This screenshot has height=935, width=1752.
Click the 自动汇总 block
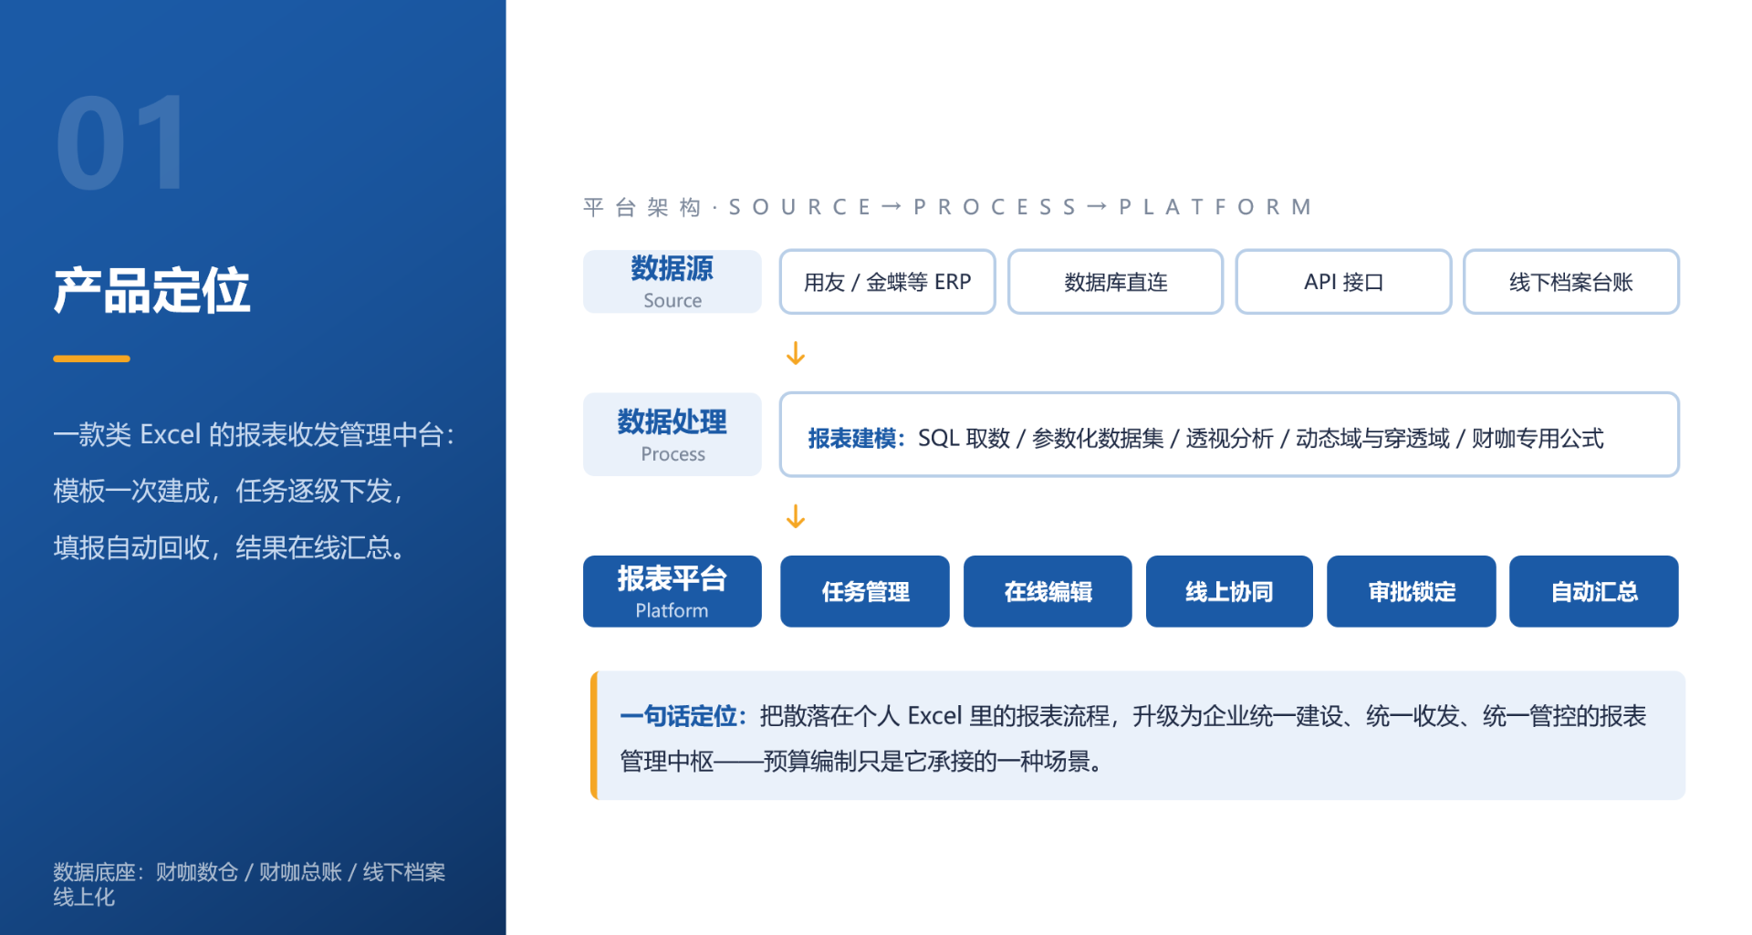[1594, 591]
